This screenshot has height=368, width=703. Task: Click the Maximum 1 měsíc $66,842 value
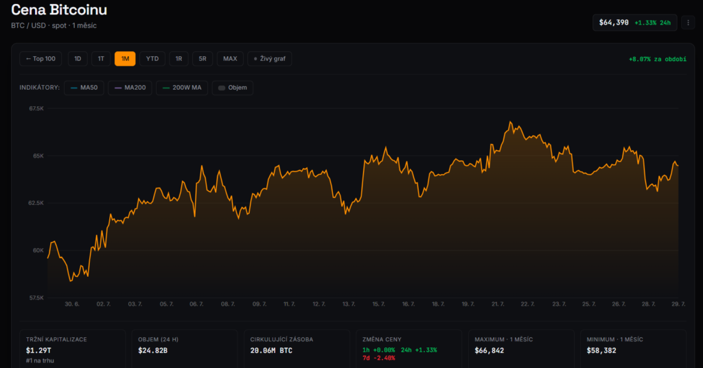click(489, 351)
